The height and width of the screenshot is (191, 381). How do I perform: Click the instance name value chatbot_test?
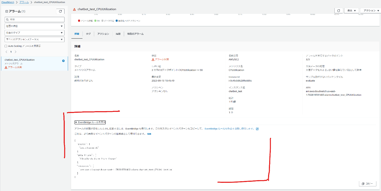(235, 91)
